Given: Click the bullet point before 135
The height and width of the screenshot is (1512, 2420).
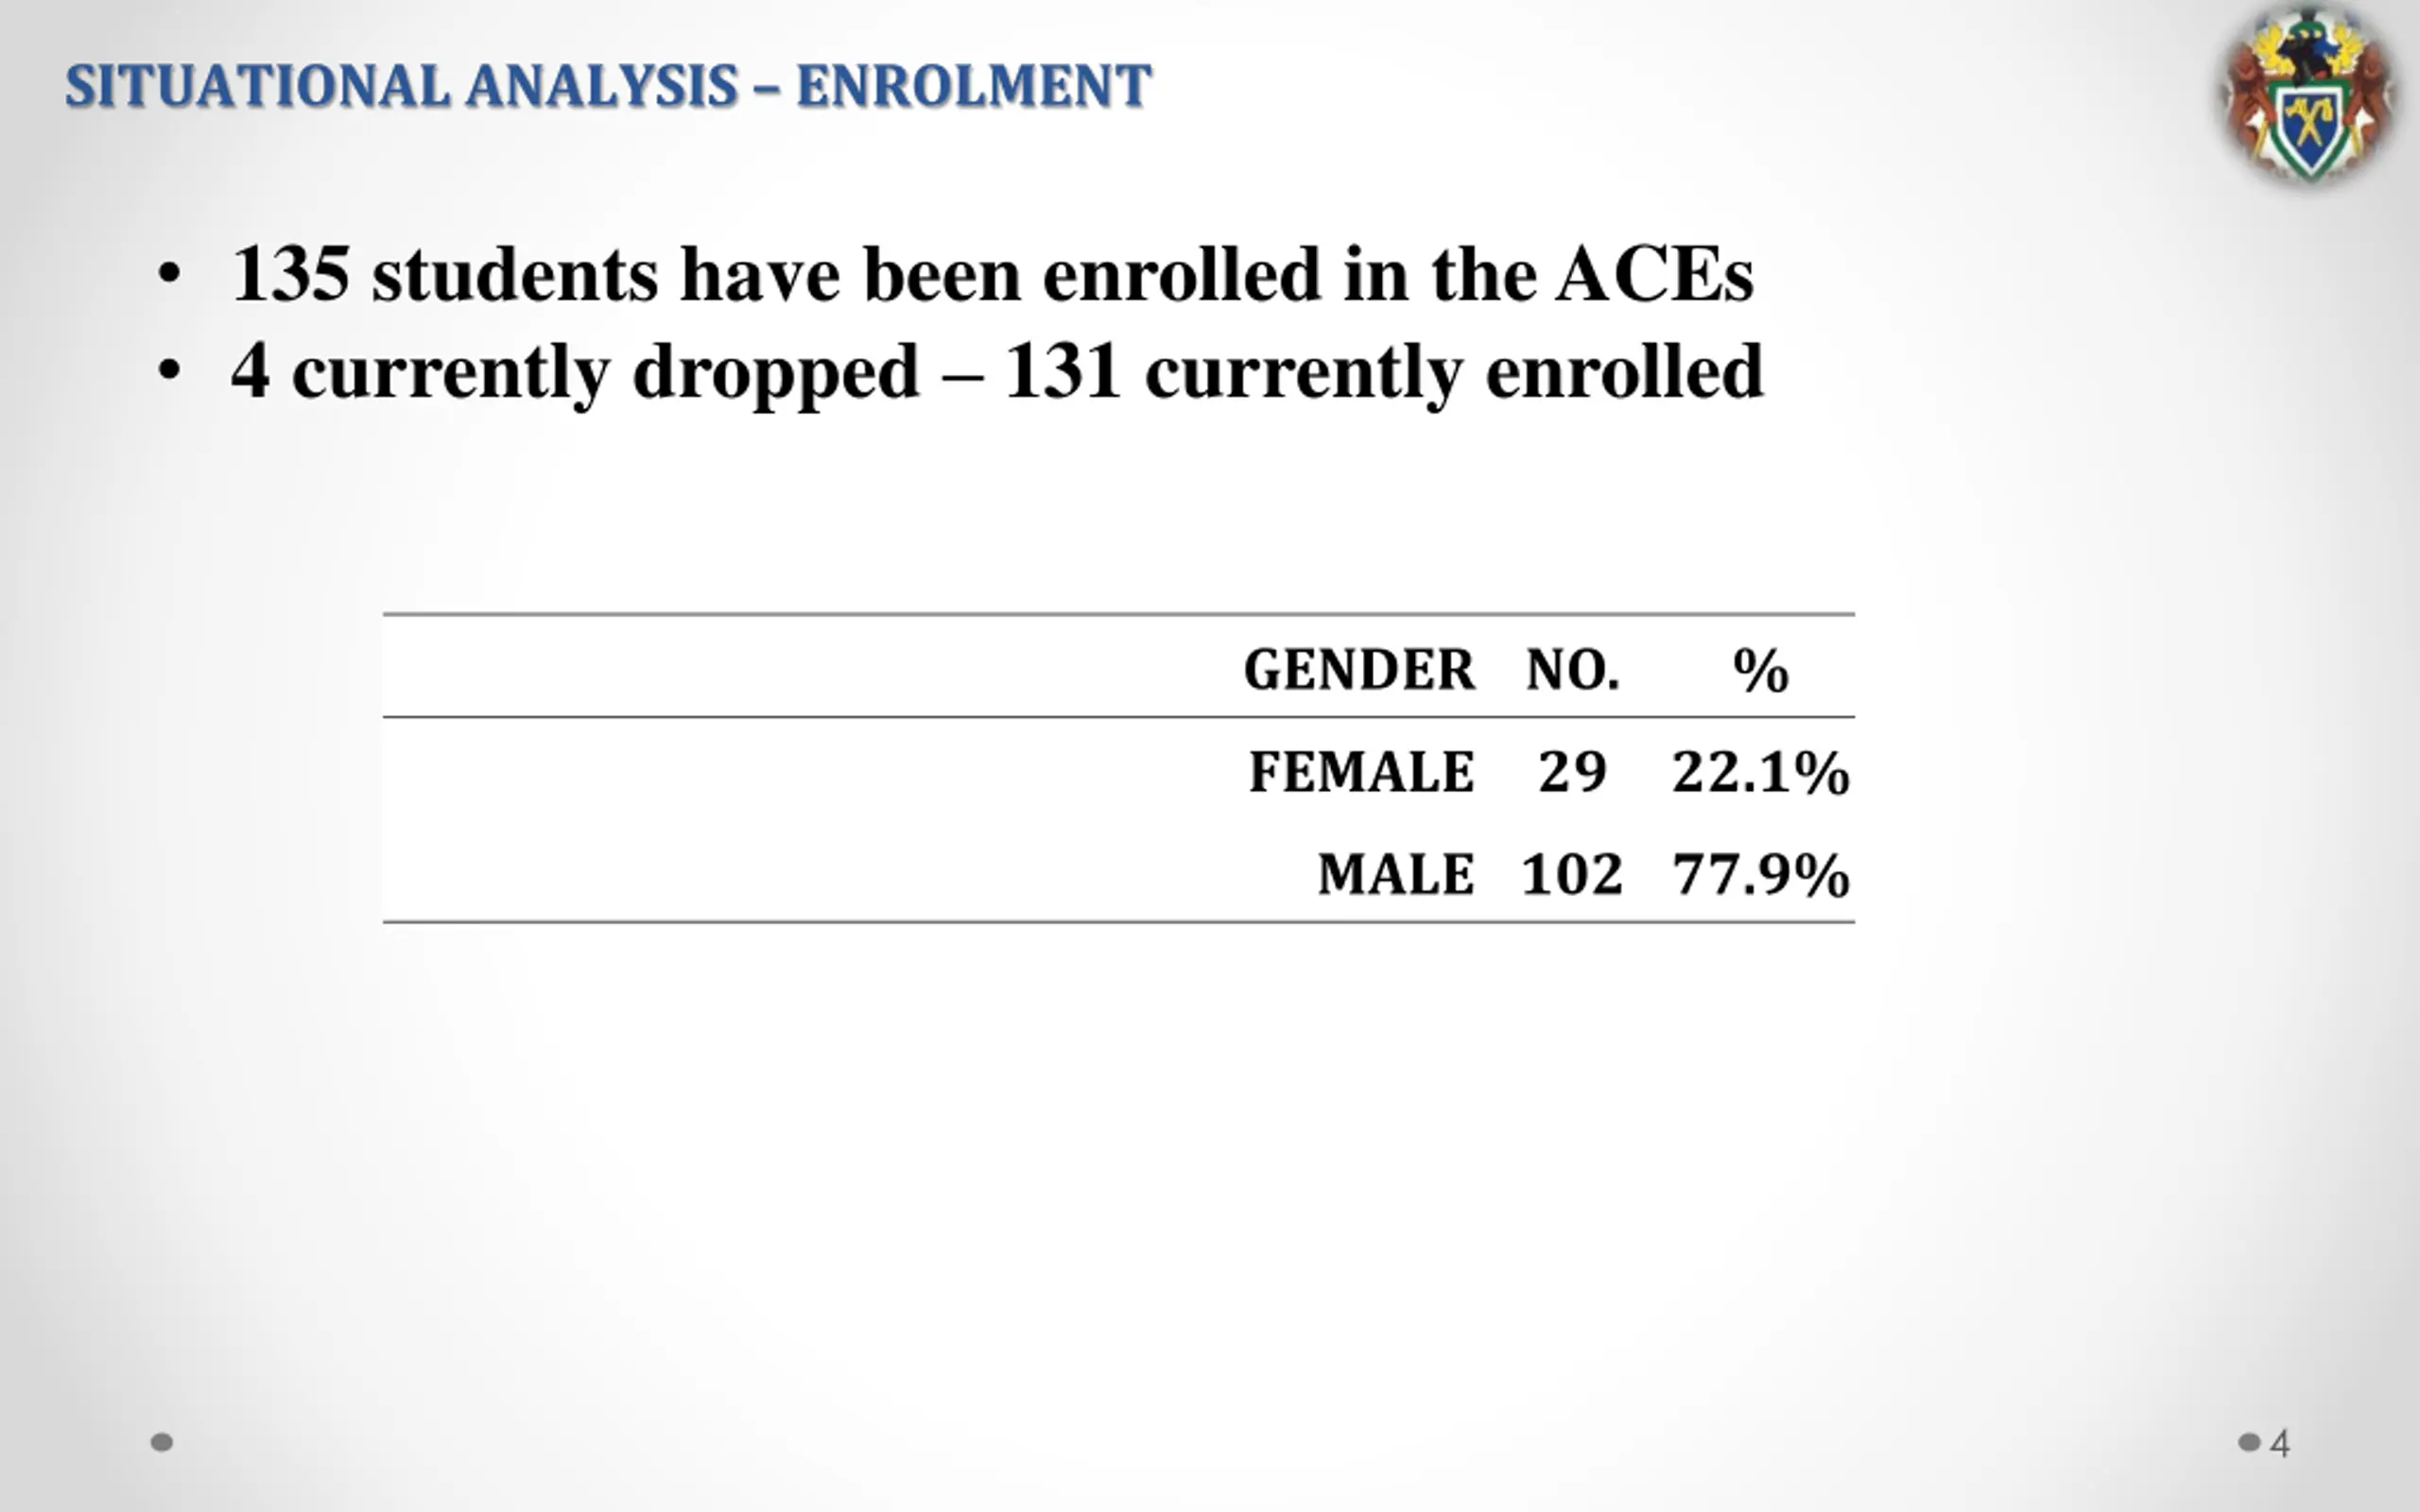Looking at the screenshot, I should (169, 273).
